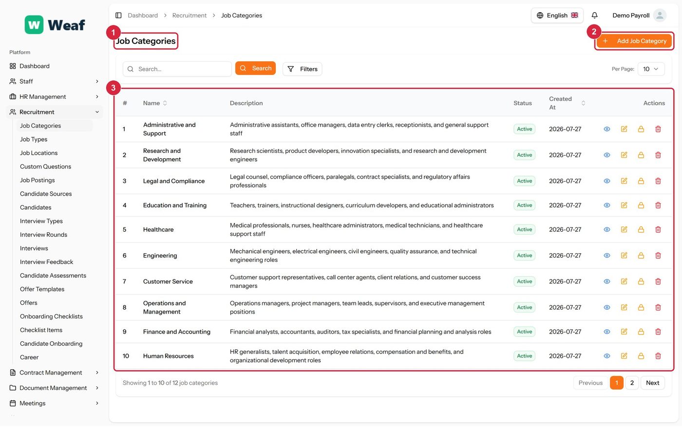Edit the Operations and Management category
Screen dimensions: 682x427
click(x=624, y=308)
